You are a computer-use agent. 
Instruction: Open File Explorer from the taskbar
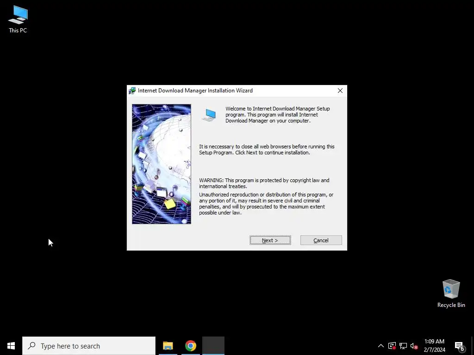point(168,346)
